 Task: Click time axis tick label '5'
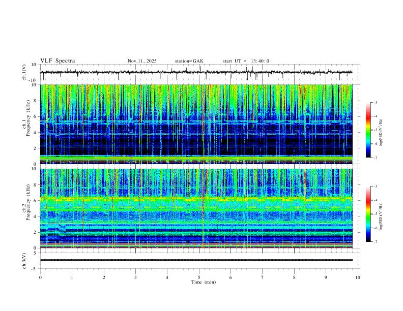pyautogui.click(x=199, y=277)
